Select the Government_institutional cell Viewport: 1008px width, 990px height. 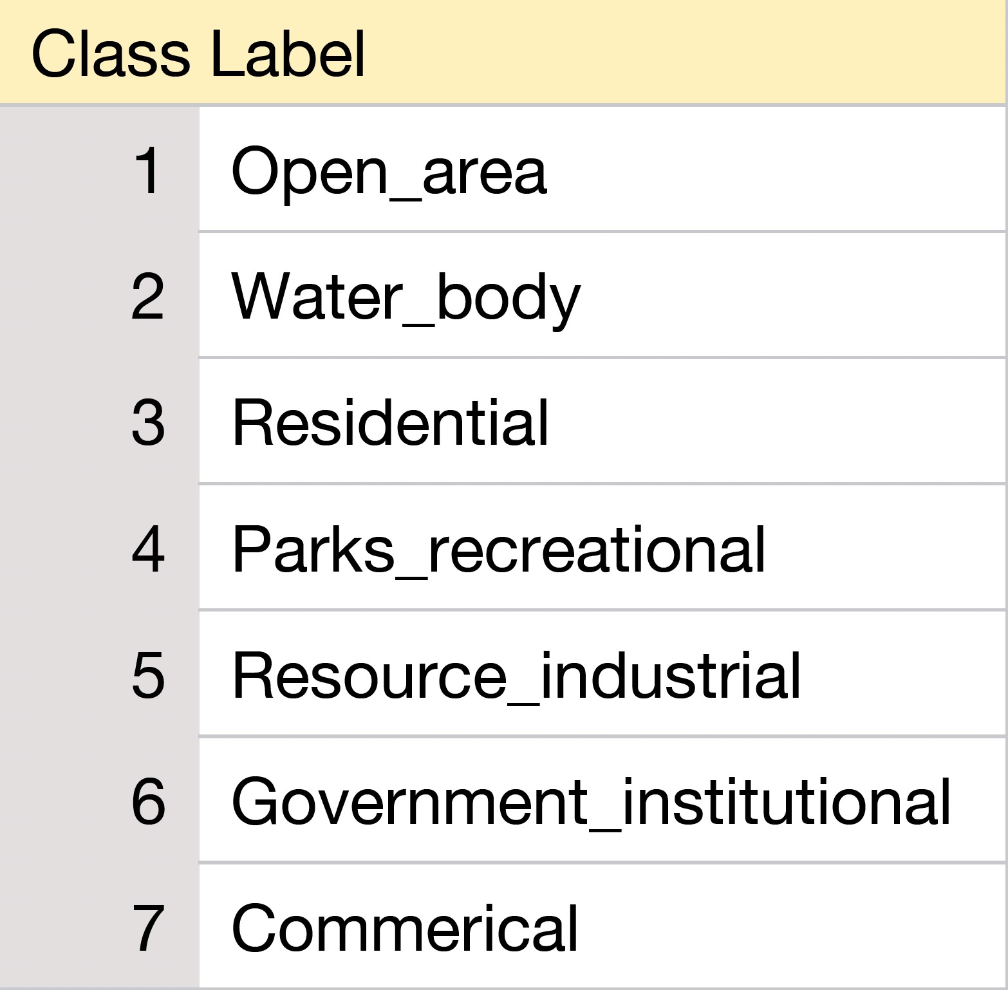click(x=590, y=802)
